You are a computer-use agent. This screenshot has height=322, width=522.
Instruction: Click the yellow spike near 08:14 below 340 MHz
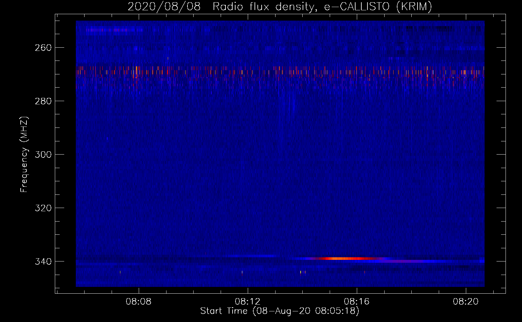pos(301,272)
